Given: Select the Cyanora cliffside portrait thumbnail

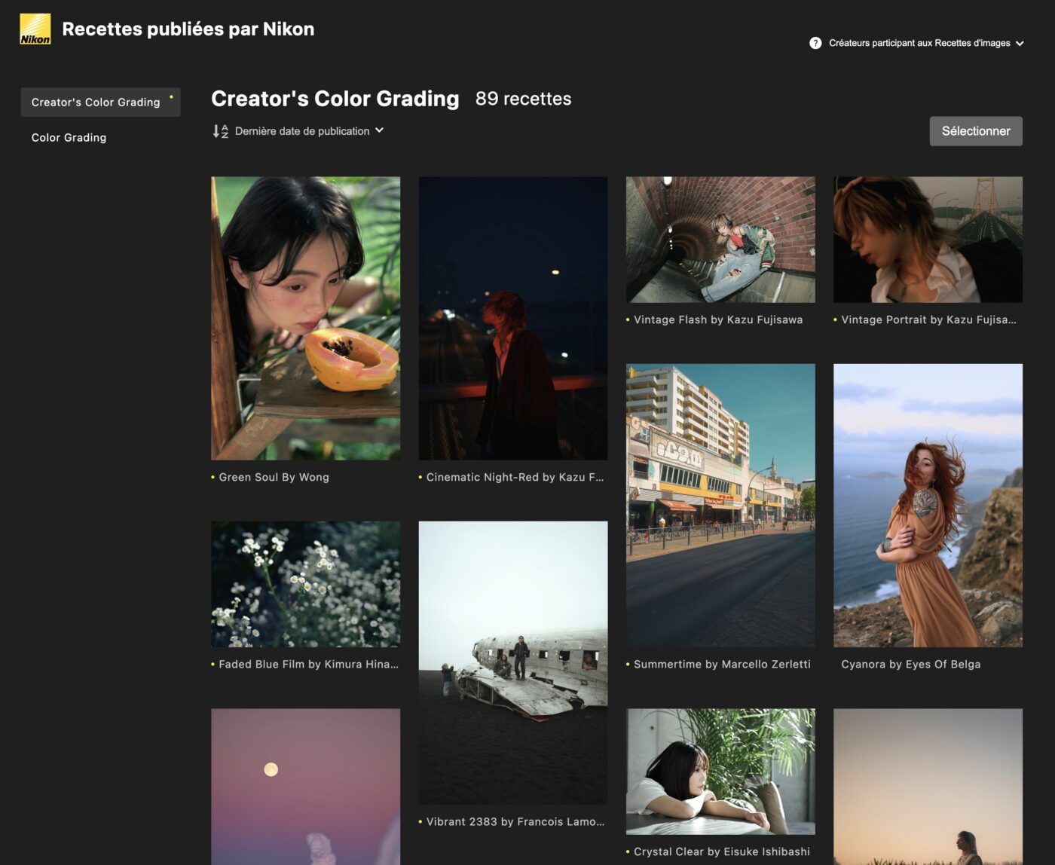Looking at the screenshot, I should pyautogui.click(x=927, y=505).
